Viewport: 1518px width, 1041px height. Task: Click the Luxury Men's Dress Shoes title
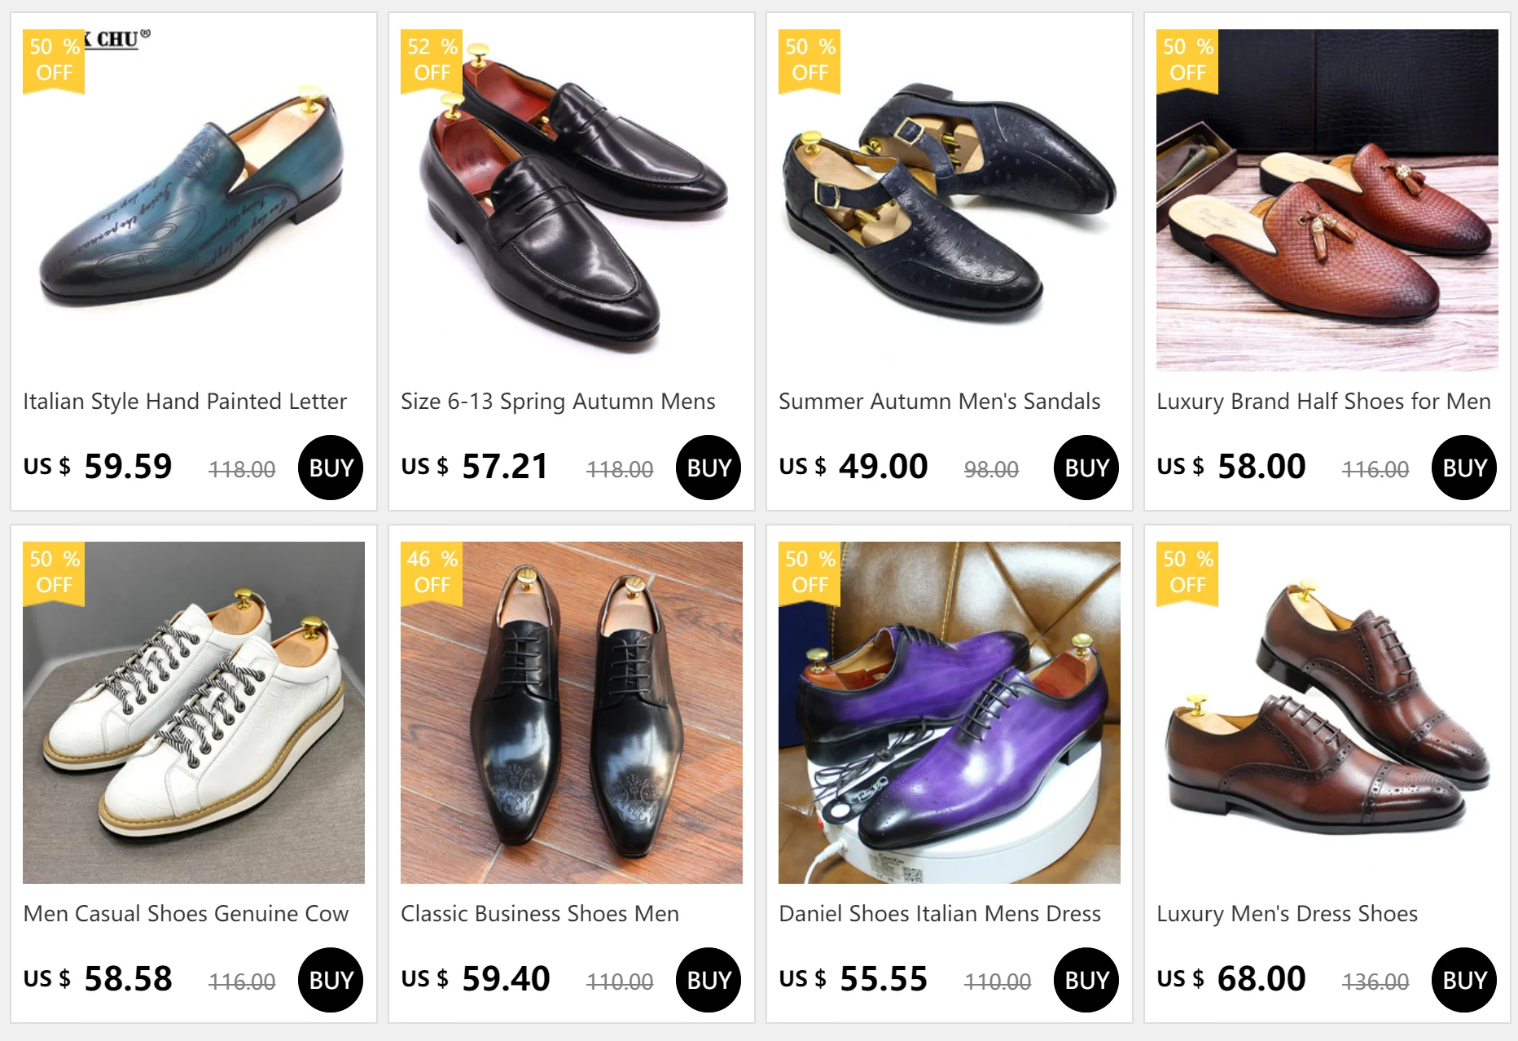pyautogui.click(x=1287, y=914)
